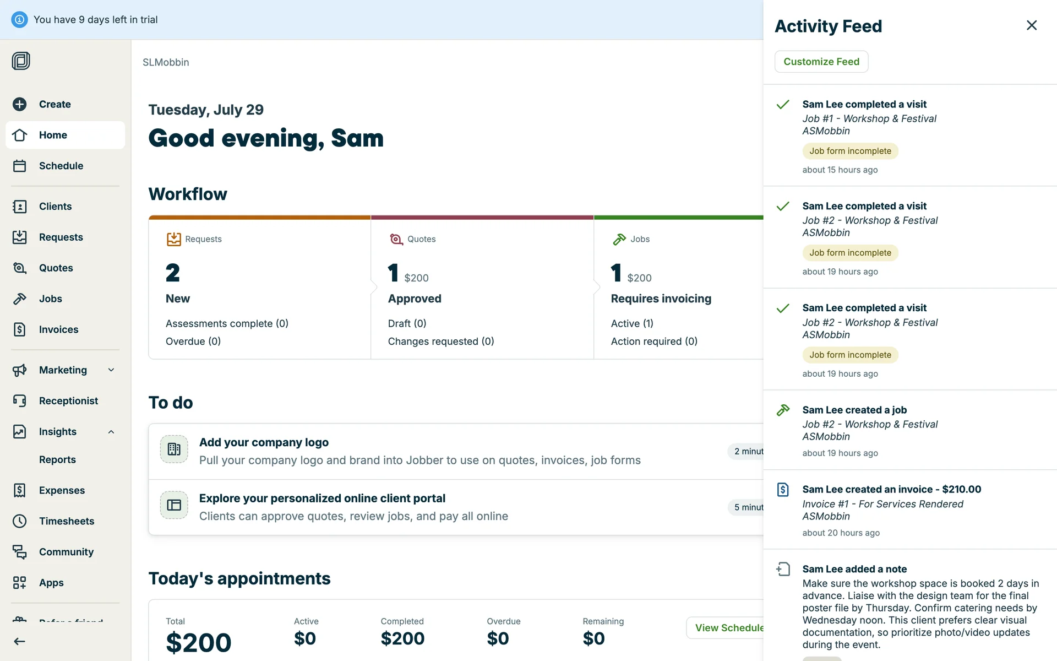Close the Activity Feed panel

coord(1031,25)
